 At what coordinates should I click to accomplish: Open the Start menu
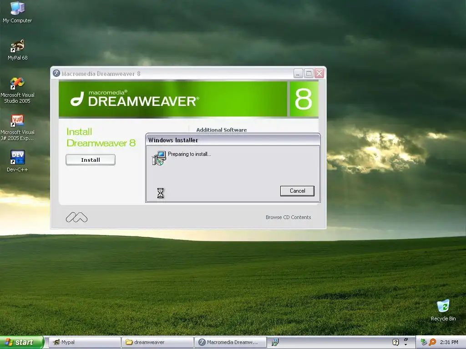point(22,342)
